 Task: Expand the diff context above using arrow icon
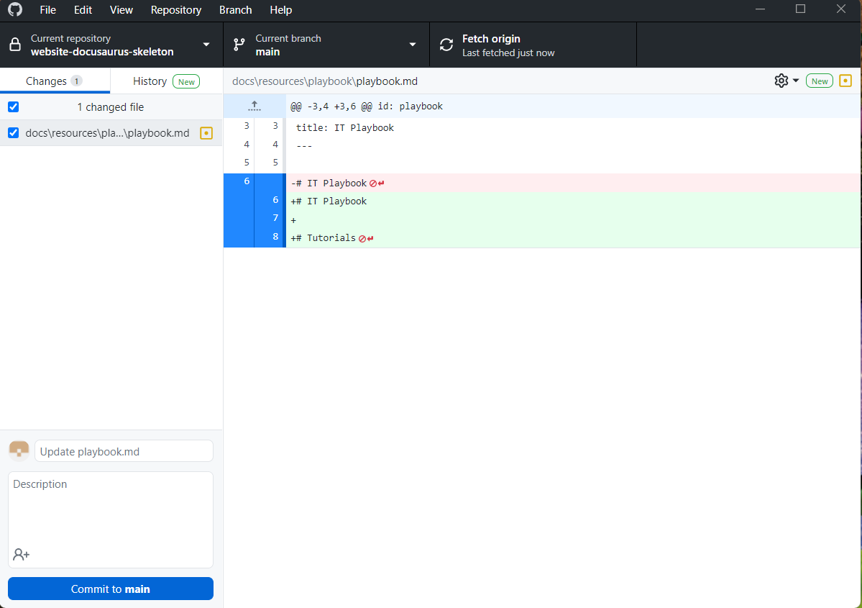click(x=255, y=106)
